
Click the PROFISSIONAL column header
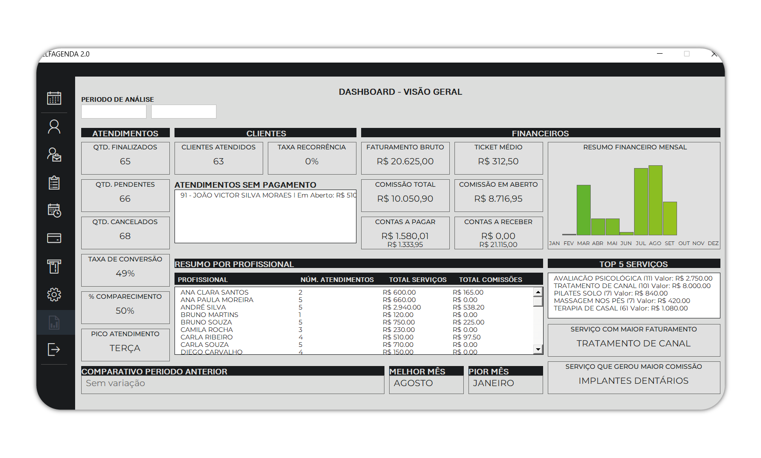[x=203, y=280]
